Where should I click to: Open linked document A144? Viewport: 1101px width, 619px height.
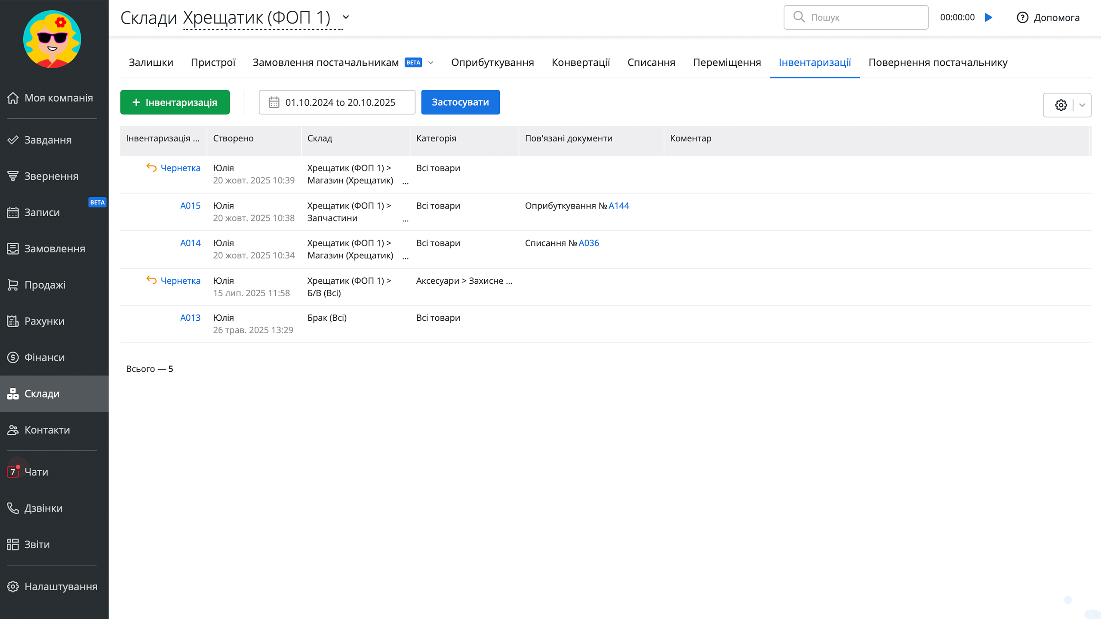tap(618, 205)
